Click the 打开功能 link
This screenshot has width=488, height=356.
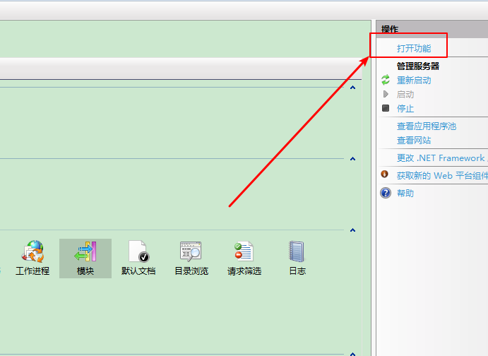coord(414,48)
